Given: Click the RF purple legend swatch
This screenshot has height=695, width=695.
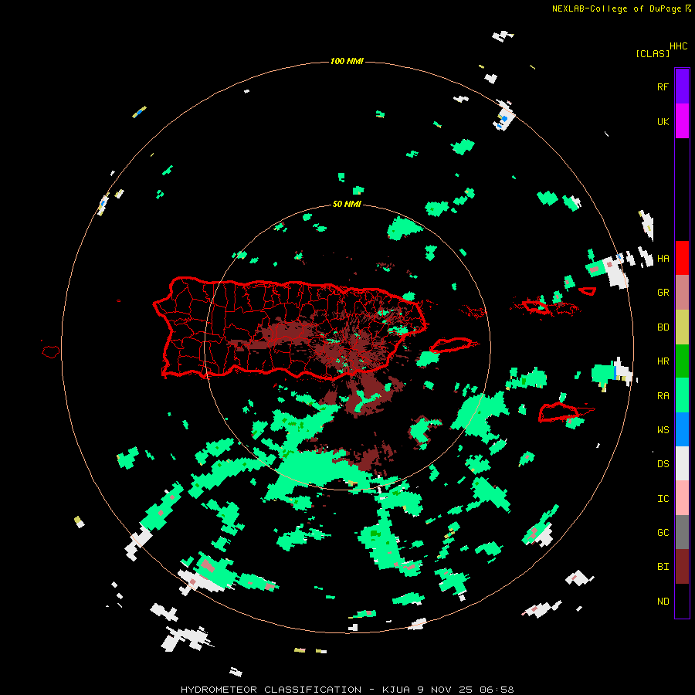Looking at the screenshot, I should (x=682, y=86).
